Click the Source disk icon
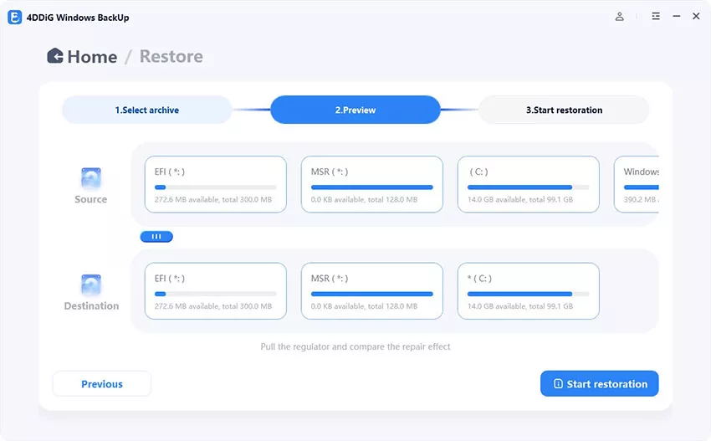This screenshot has height=441, width=711. pyautogui.click(x=91, y=178)
